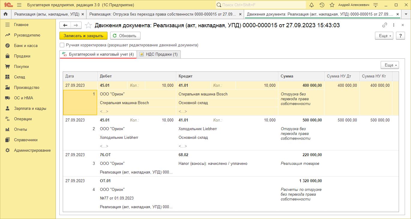Focus the global search field
Viewport: 411px width, 219px height.
(261, 5)
